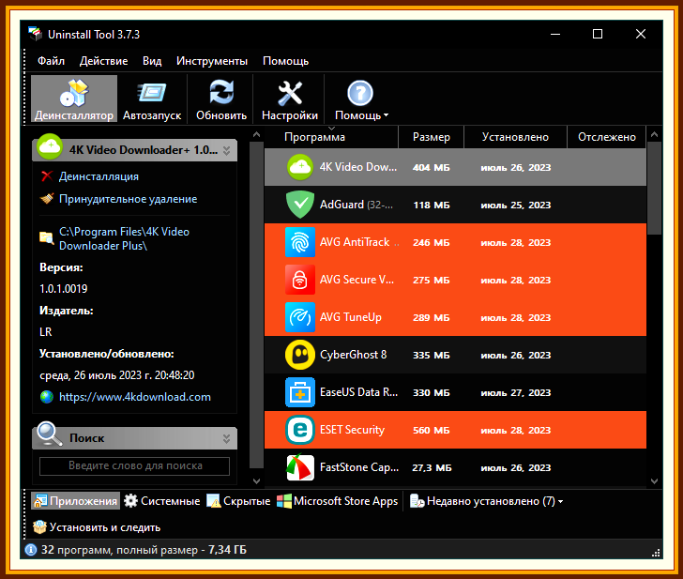The image size is (683, 579).
Task: Select the CyberGhost 8 ghost icon
Action: [x=300, y=355]
